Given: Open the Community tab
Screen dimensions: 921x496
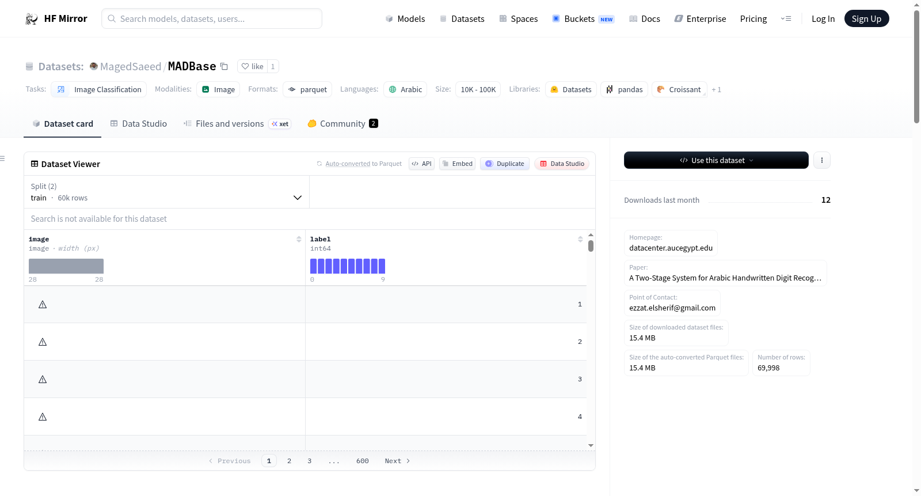Looking at the screenshot, I should (x=342, y=124).
